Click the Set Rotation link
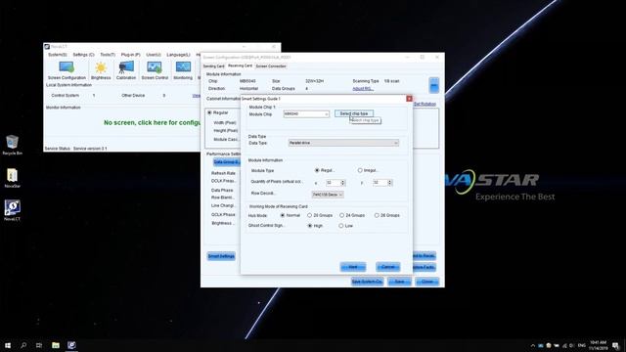This screenshot has width=626, height=352. coord(425,105)
